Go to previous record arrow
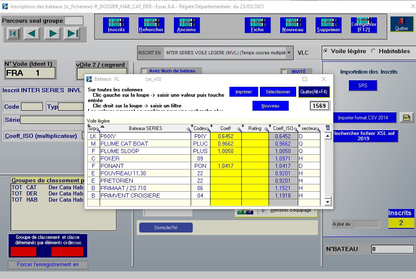Viewport: 416px width, 279px height. [32, 34]
